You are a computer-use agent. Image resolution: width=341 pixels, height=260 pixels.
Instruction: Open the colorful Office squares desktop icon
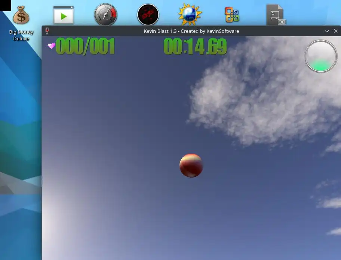click(x=232, y=15)
